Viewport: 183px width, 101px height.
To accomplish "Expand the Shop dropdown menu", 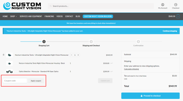I will [x=14, y=16].
